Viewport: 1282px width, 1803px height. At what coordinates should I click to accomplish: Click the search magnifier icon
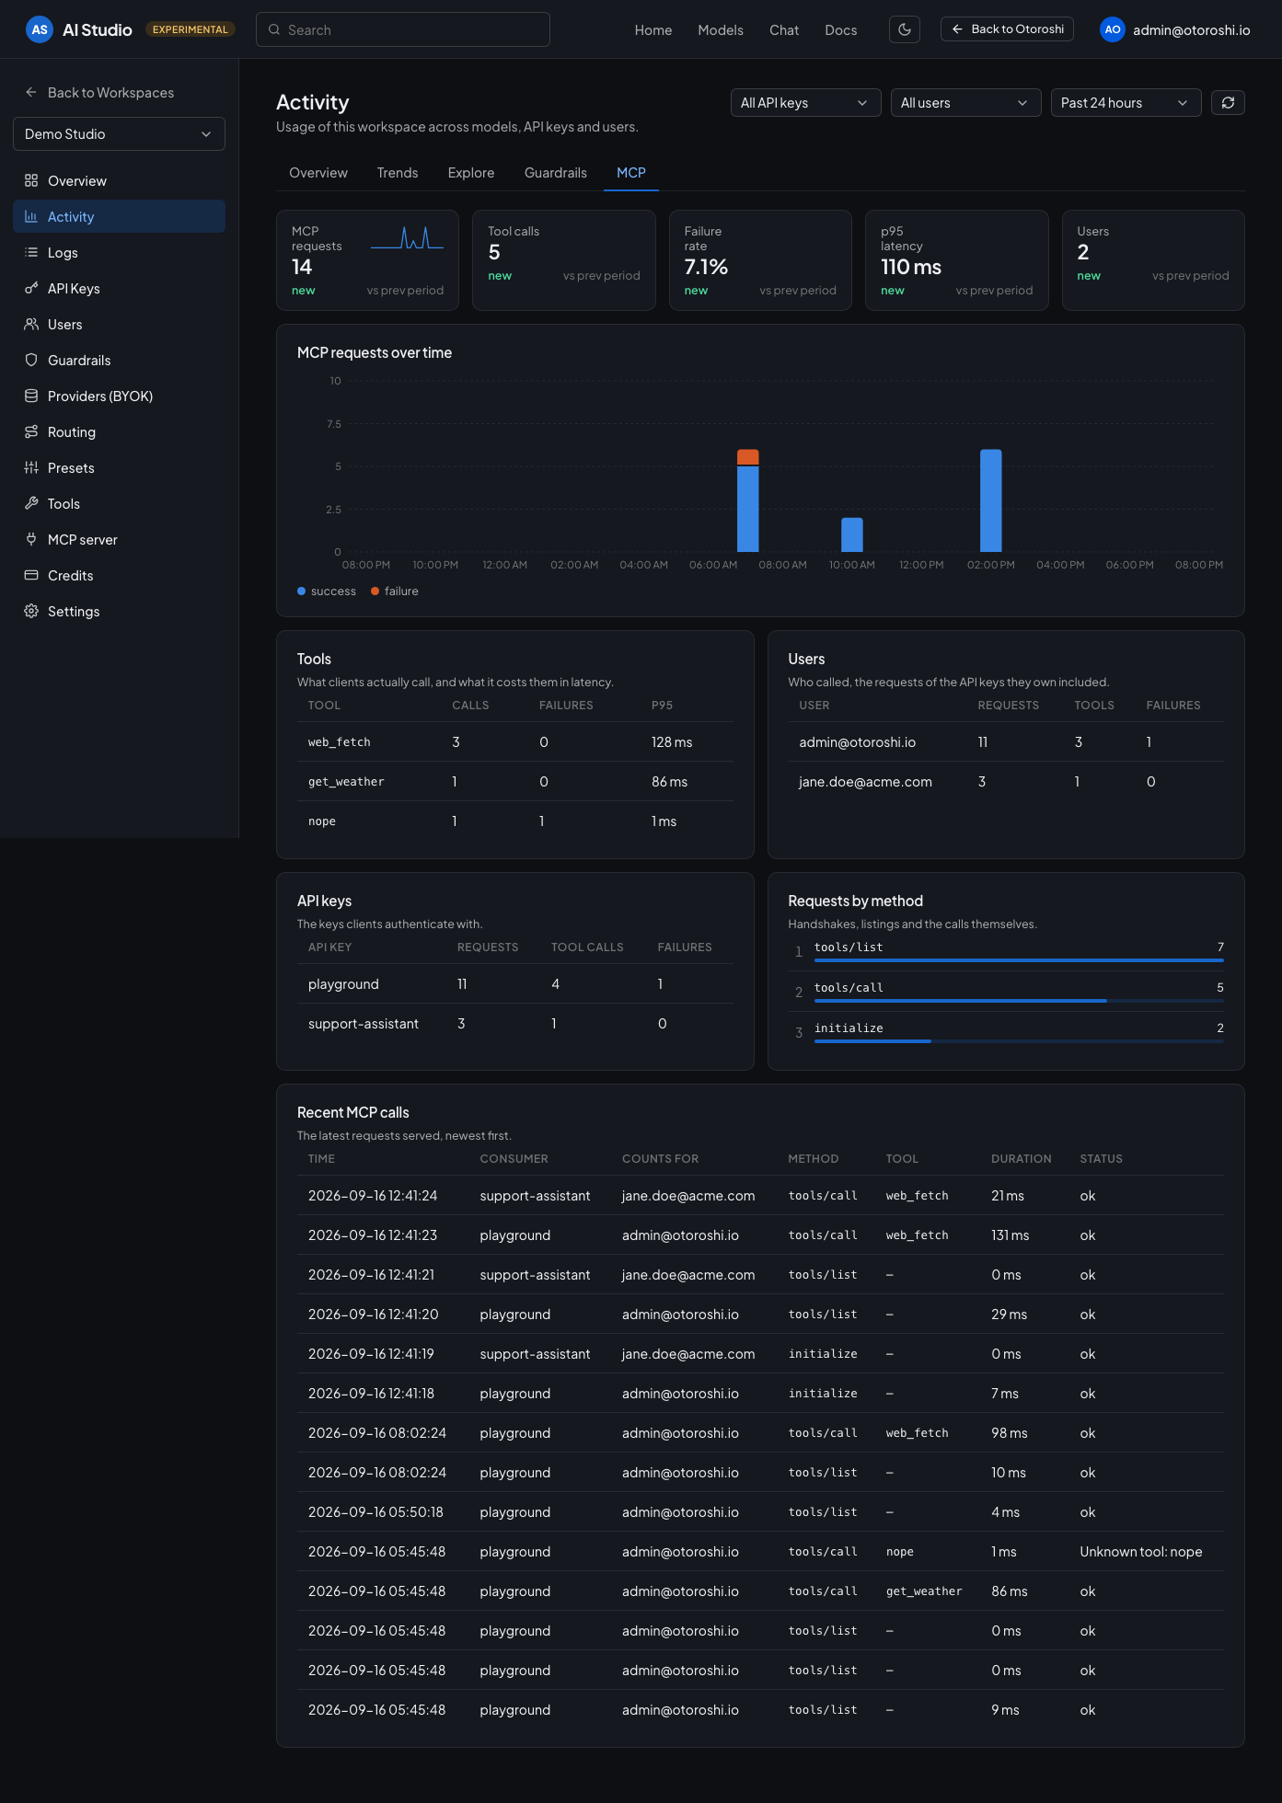274,29
